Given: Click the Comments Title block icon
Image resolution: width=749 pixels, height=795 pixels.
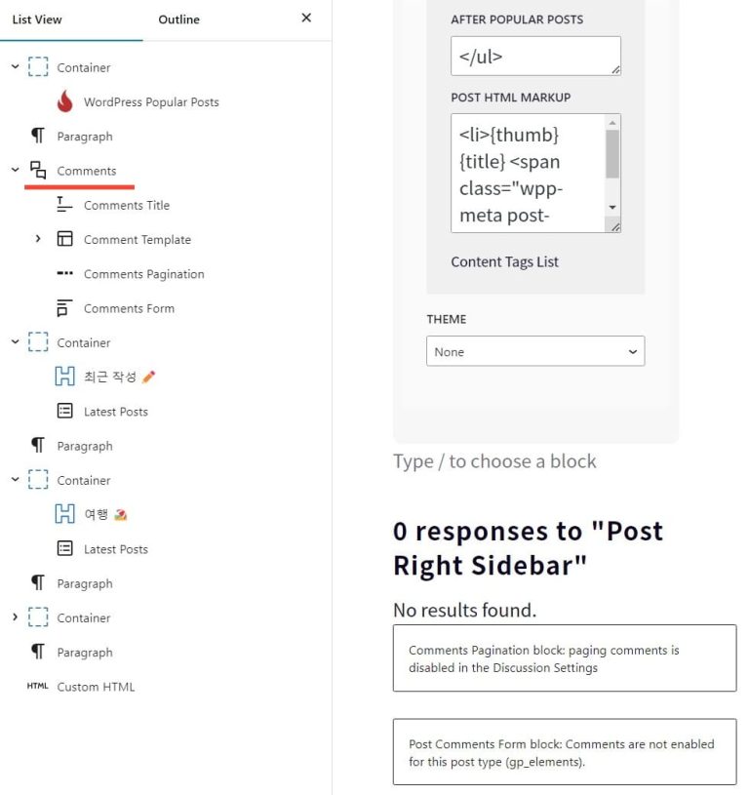Looking at the screenshot, I should pos(65,205).
